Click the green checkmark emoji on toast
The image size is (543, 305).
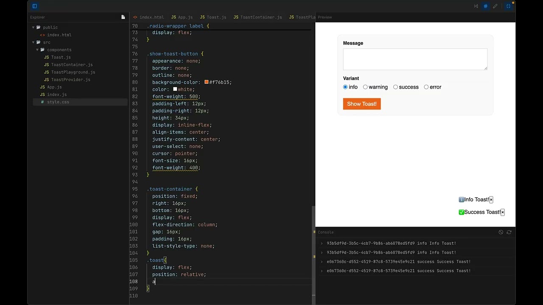coord(461,212)
